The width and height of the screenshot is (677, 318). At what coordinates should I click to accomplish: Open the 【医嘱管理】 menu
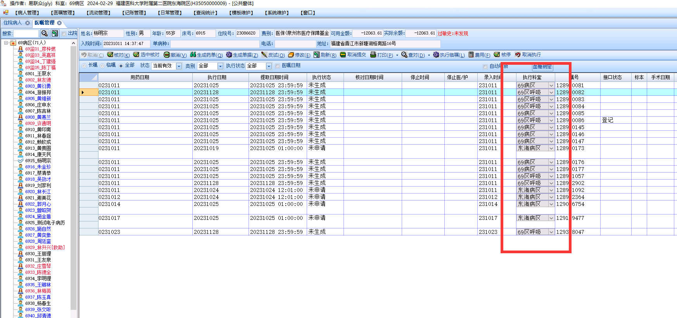62,13
